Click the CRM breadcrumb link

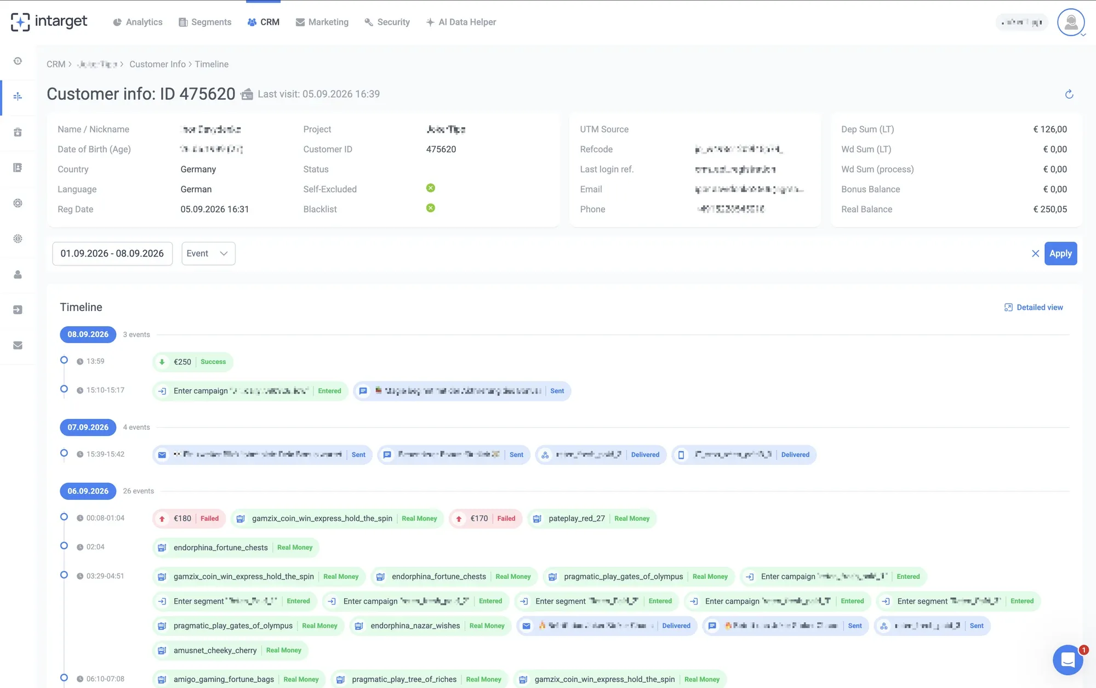pyautogui.click(x=56, y=64)
